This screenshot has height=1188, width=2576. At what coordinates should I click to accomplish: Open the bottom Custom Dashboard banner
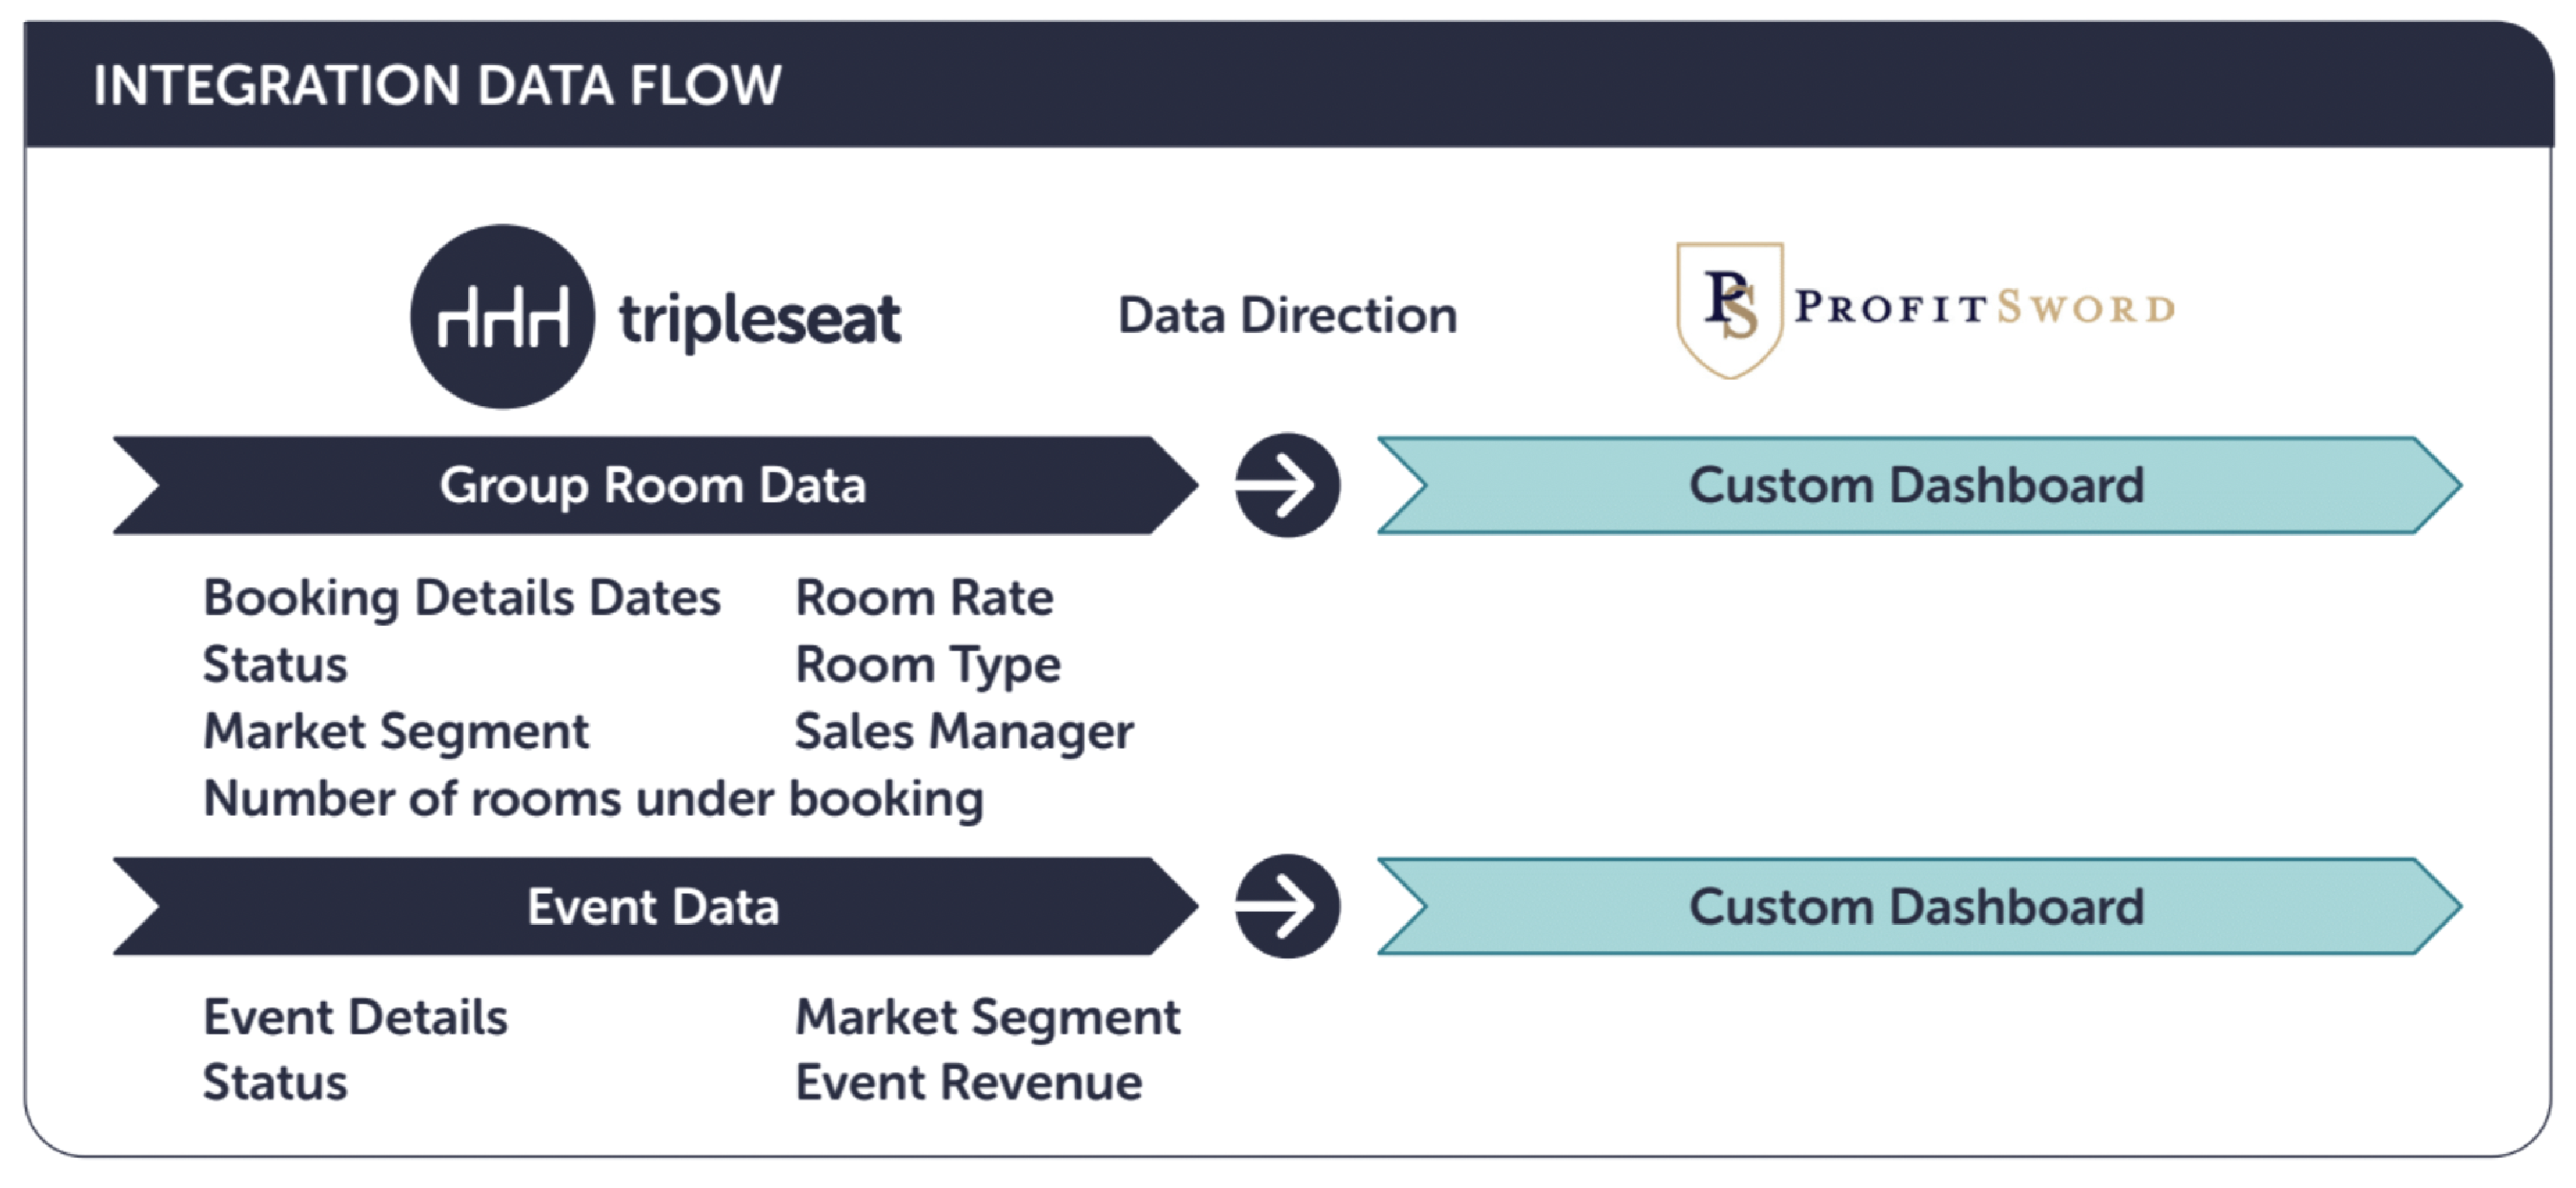(1919, 906)
